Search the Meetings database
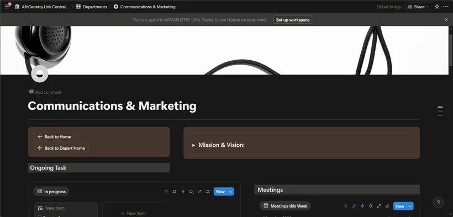The image size is (453, 217). pyautogui.click(x=371, y=207)
